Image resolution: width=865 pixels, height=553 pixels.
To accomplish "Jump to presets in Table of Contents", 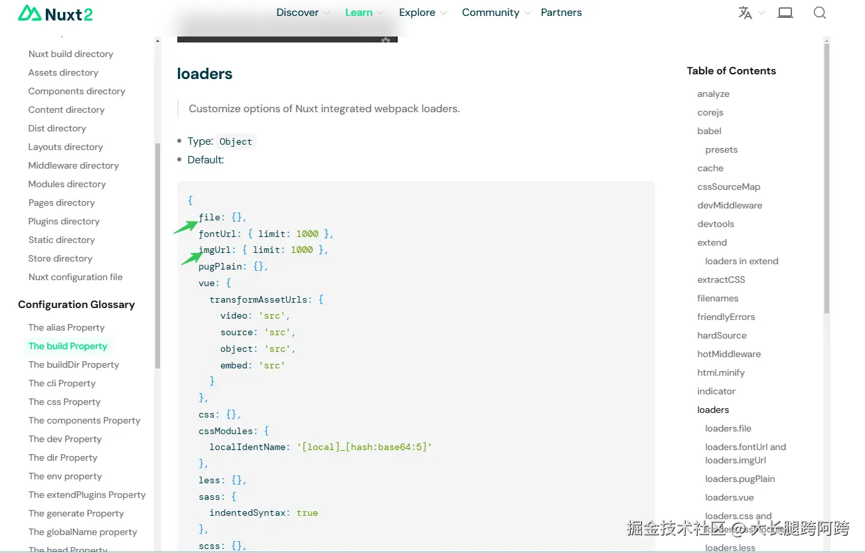I will coord(722,149).
